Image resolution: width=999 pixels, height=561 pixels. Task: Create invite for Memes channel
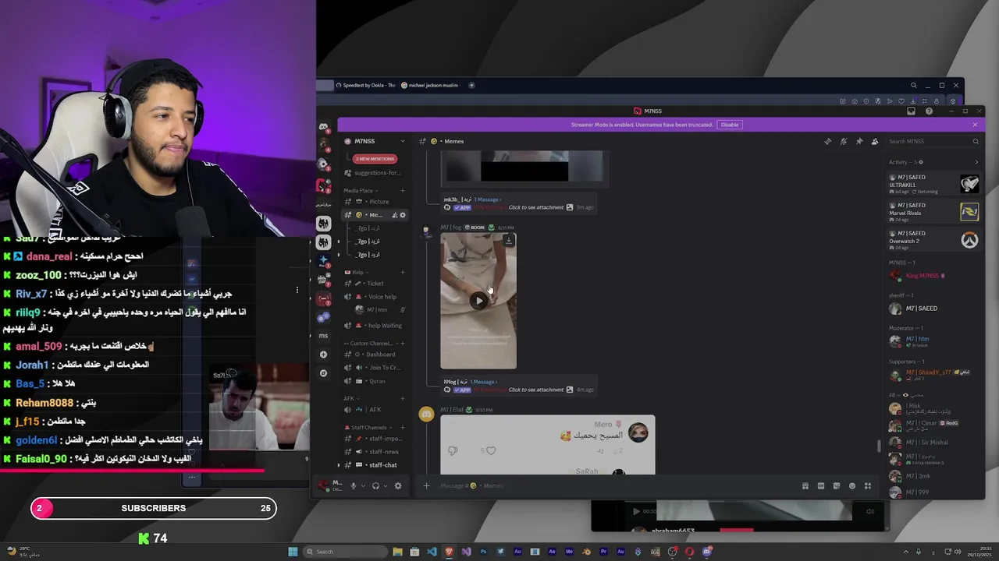(395, 215)
